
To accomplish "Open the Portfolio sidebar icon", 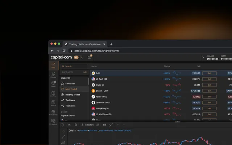I will 53,94.
